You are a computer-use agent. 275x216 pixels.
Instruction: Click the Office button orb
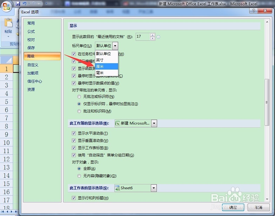pos(6,7)
